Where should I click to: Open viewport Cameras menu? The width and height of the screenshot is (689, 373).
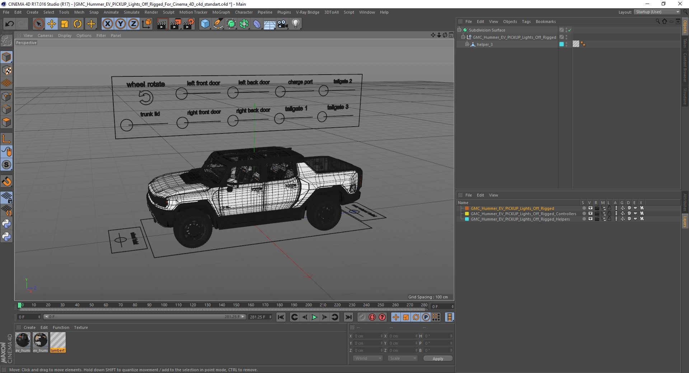click(45, 36)
